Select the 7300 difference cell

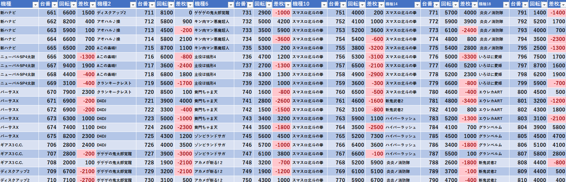pos(375,136)
